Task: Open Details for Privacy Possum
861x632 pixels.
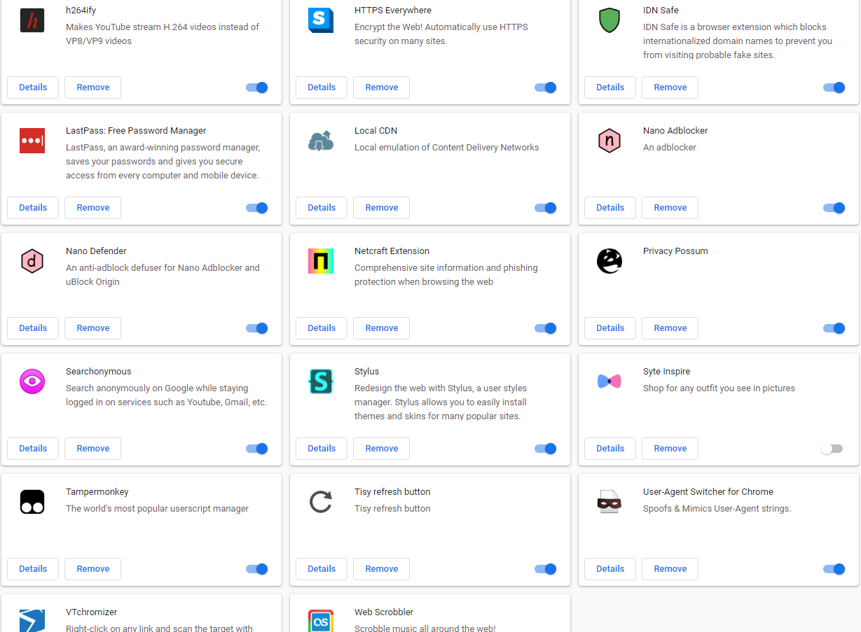Action: click(x=610, y=328)
